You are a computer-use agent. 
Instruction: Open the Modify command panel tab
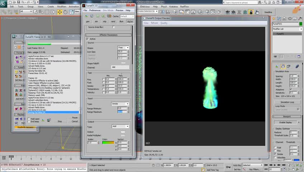click(x=279, y=19)
